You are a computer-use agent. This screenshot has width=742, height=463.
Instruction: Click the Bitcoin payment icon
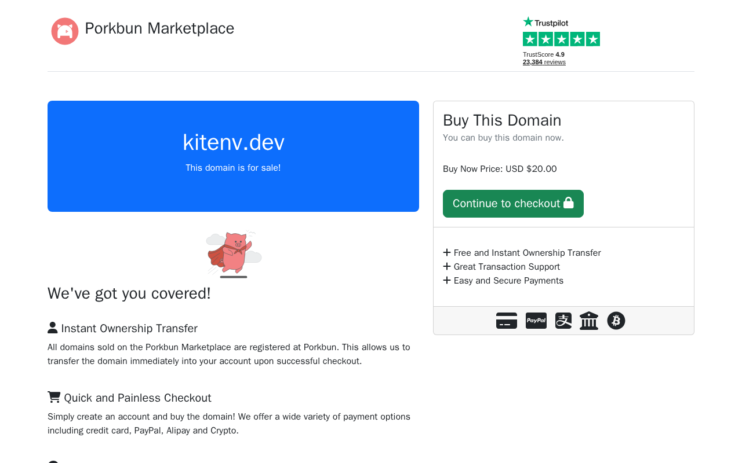616,321
